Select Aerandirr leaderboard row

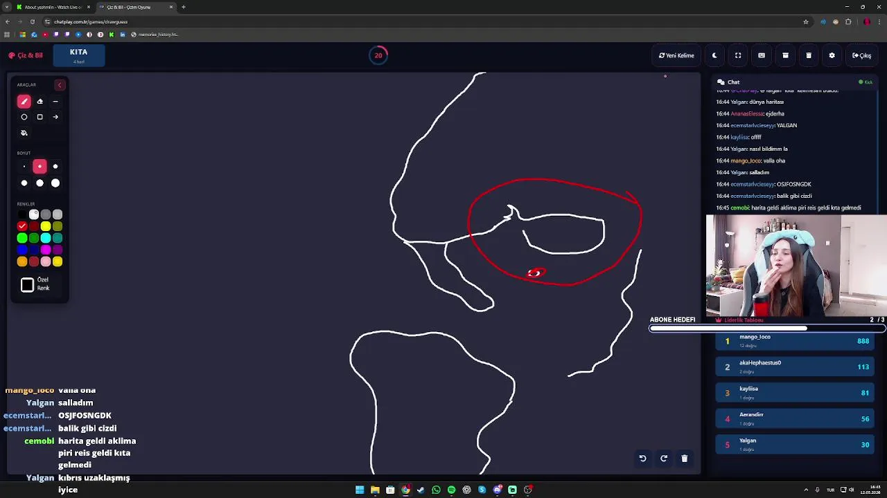[x=796, y=418]
